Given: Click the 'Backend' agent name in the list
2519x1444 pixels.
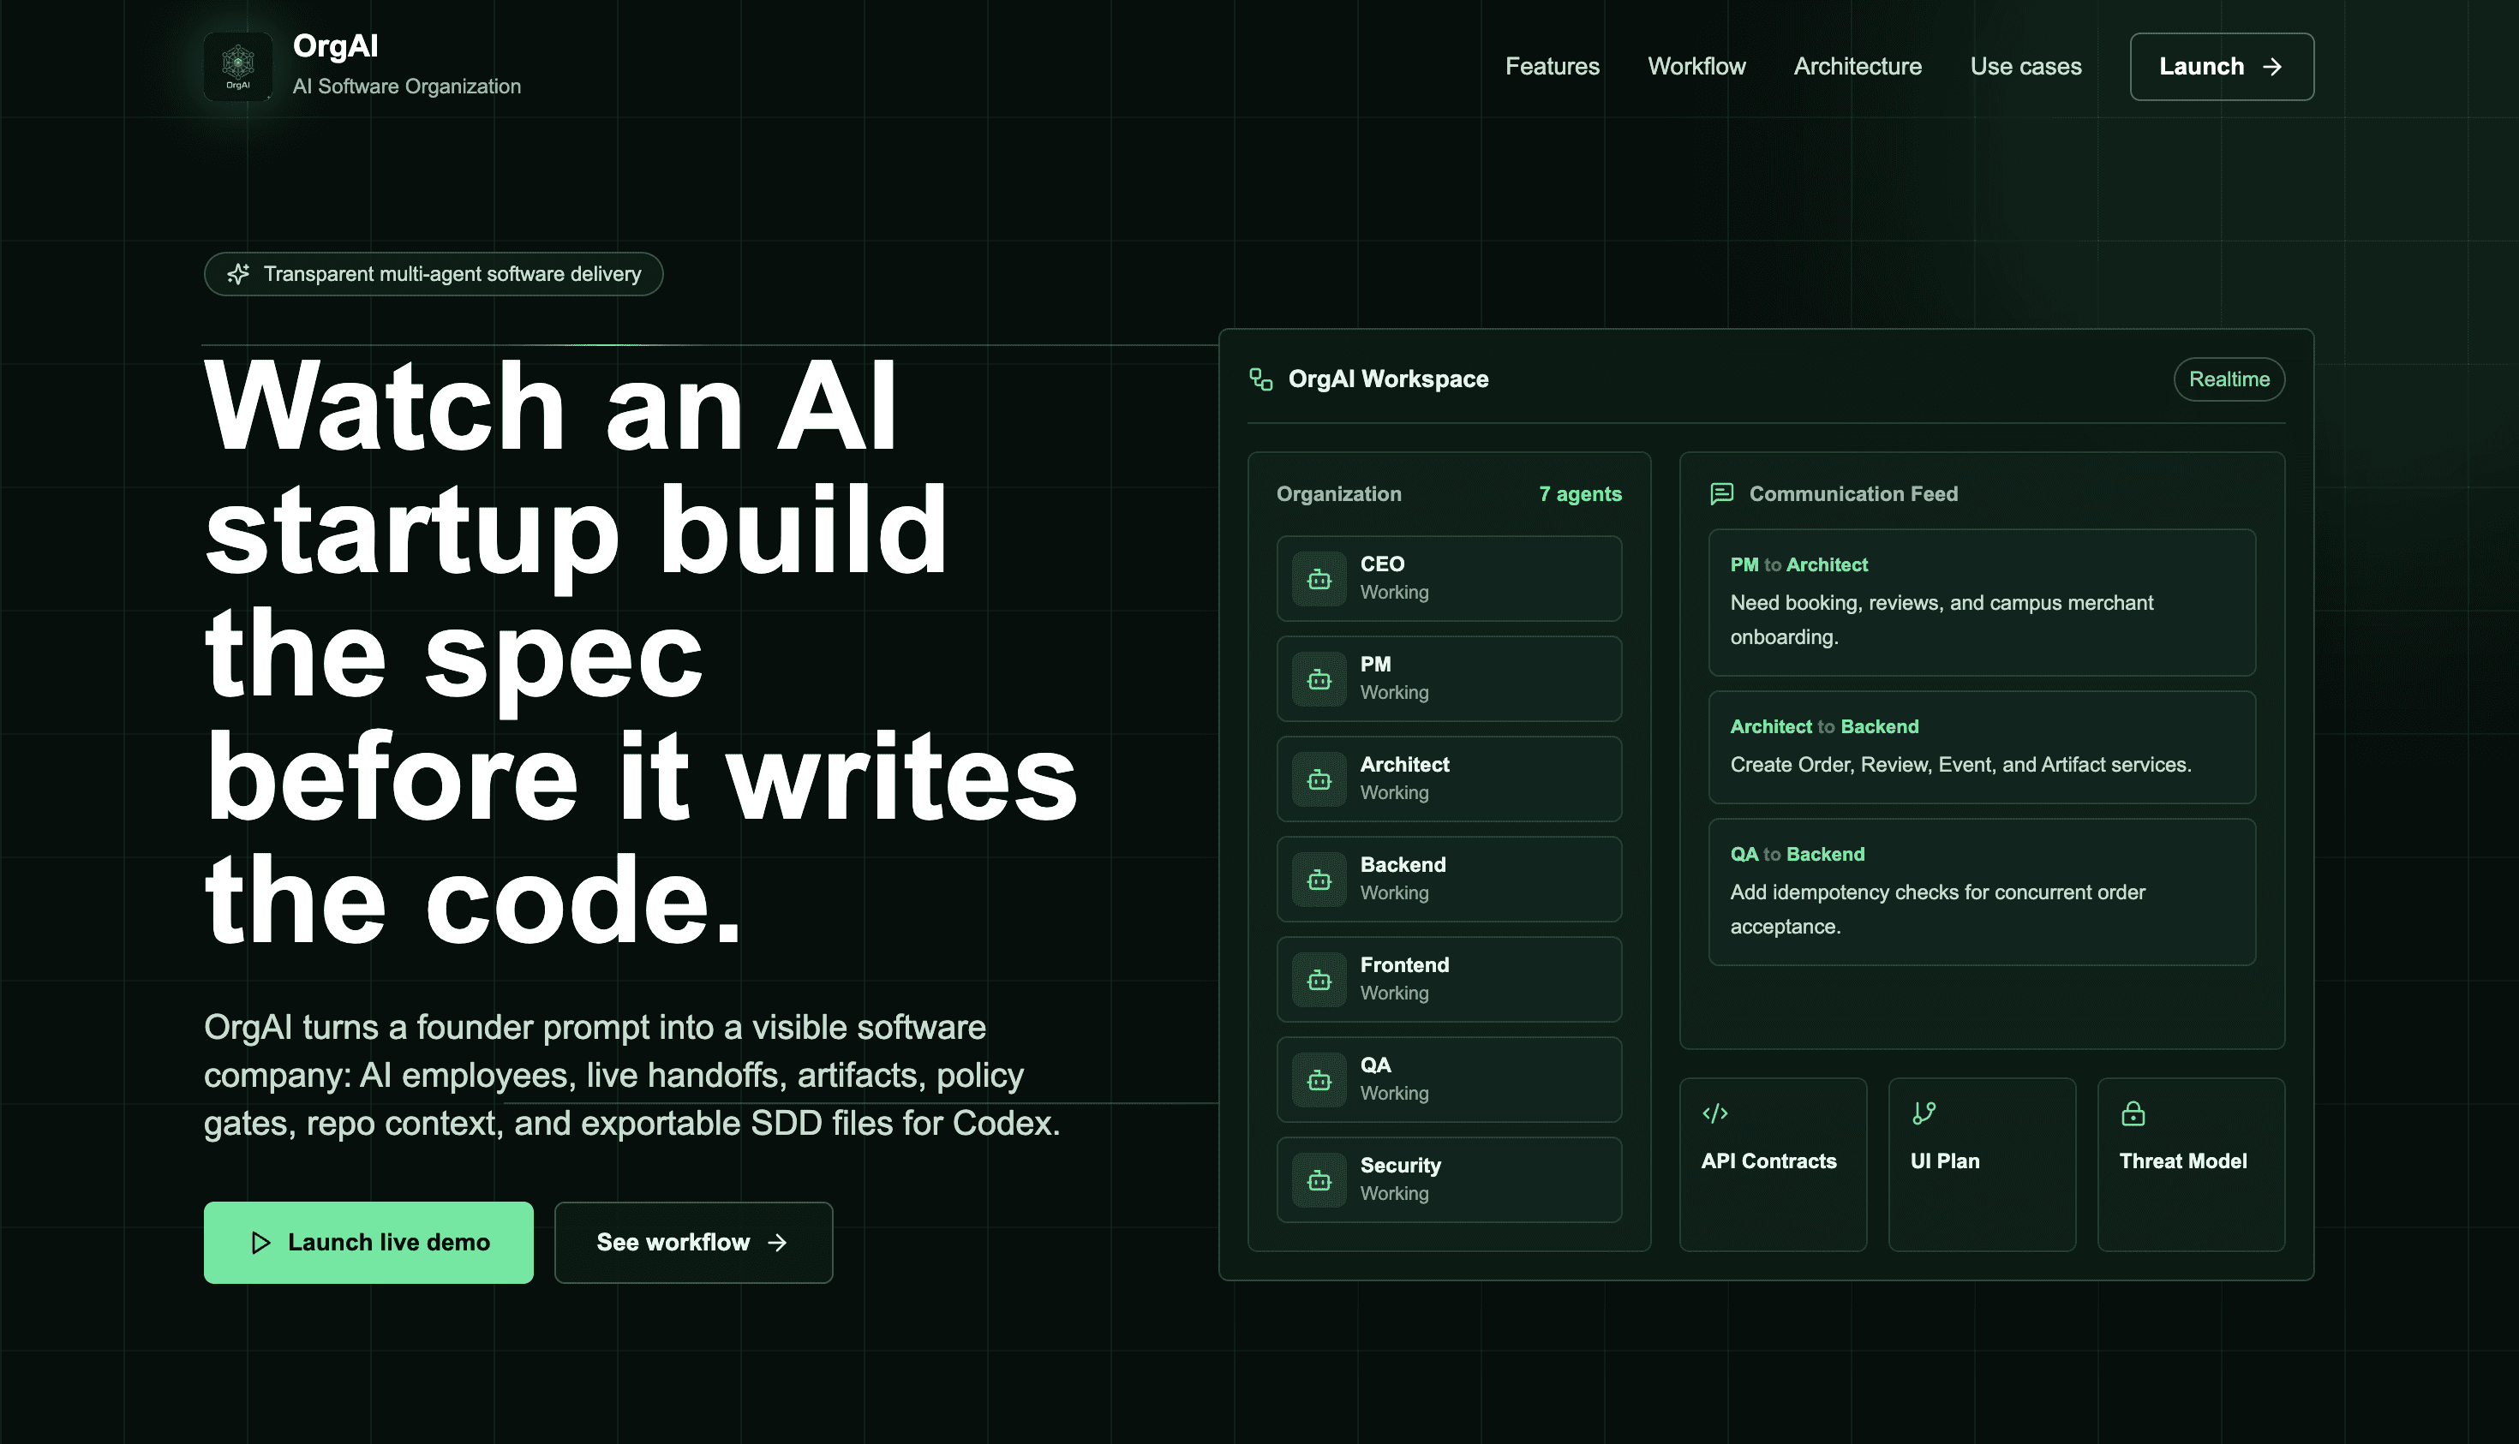Looking at the screenshot, I should tap(1403, 864).
